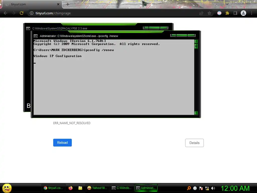This screenshot has height=193, width=257.
Task: Click the browser forward arrow
Action: [14, 13]
